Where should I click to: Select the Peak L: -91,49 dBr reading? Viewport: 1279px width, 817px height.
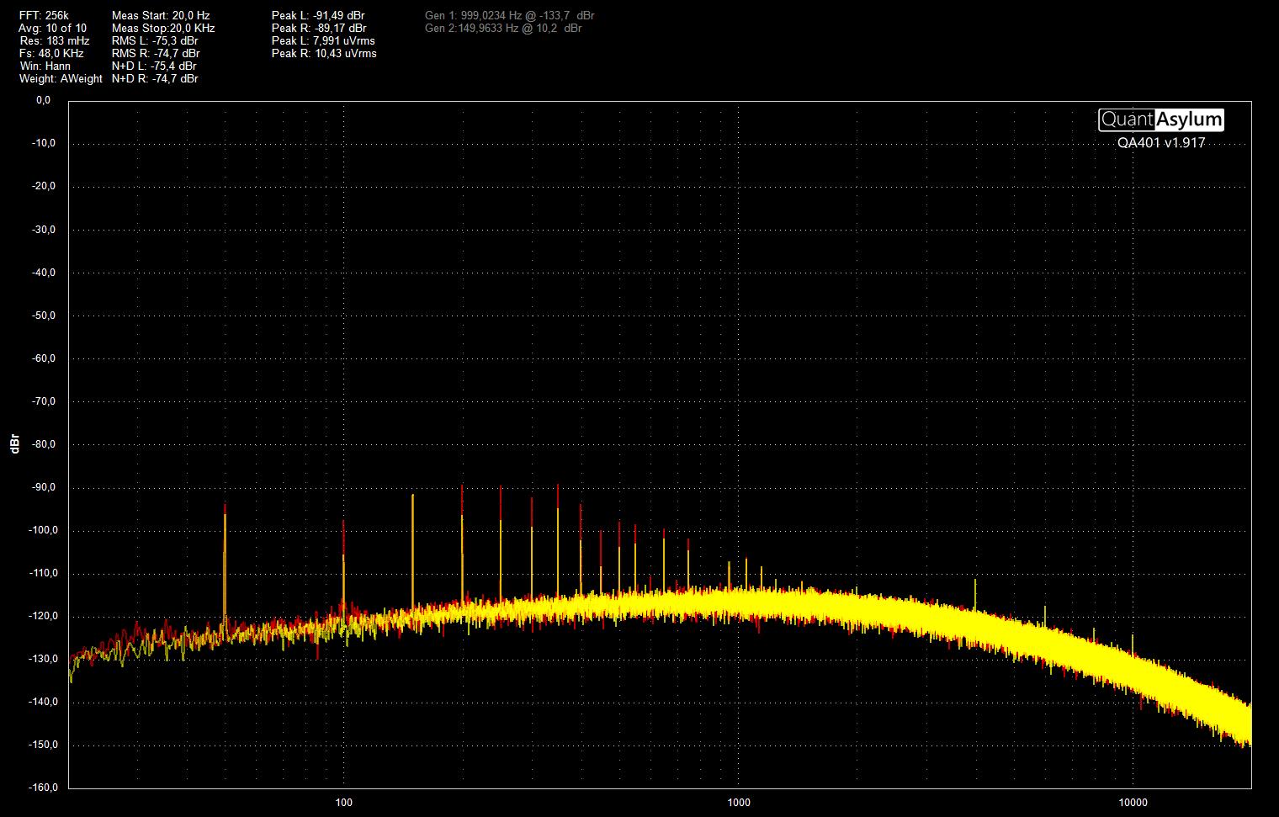coord(318,15)
